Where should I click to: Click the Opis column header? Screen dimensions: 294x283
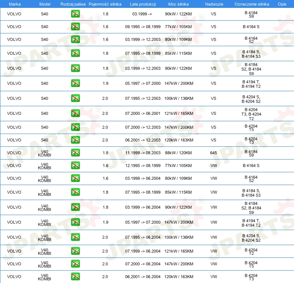pyautogui.click(x=282, y=4)
